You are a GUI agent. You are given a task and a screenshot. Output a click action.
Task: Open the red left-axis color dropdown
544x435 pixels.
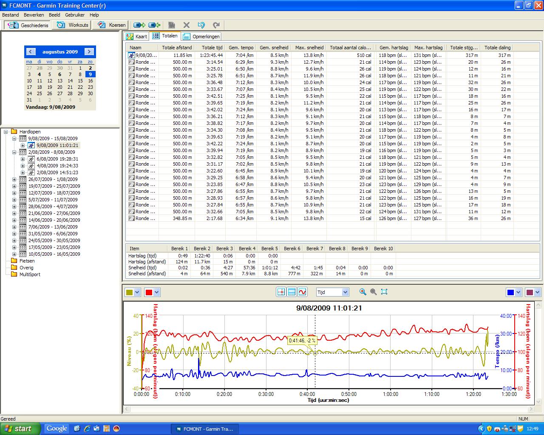157,292
